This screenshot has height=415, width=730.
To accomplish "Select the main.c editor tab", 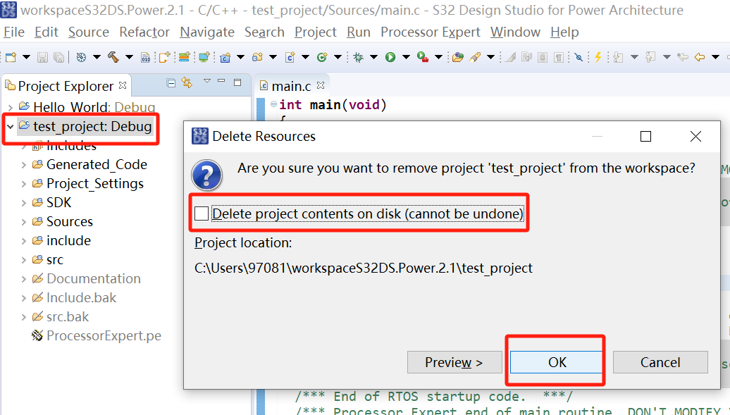I will (x=291, y=86).
